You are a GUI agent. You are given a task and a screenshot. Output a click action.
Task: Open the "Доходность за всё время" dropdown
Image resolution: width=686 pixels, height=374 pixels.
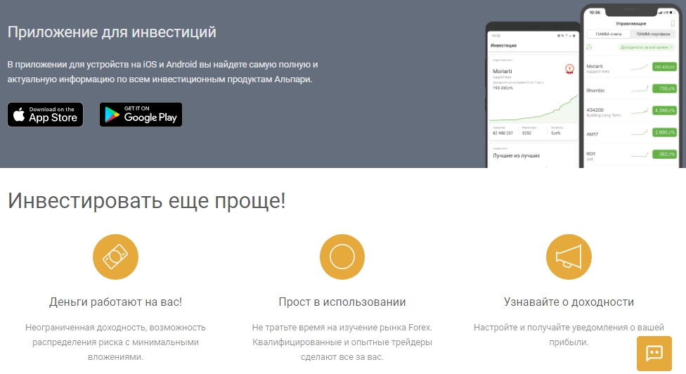647,47
